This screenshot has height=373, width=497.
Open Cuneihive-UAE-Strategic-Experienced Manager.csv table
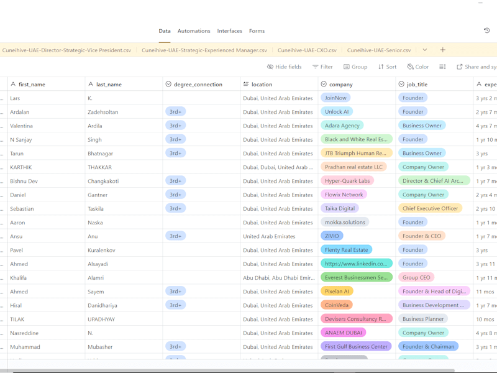tap(204, 50)
